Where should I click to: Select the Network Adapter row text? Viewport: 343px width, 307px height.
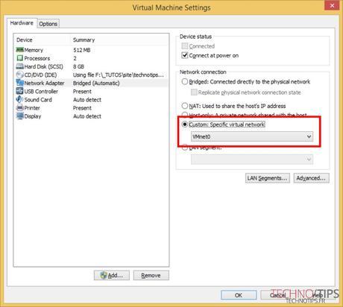pos(44,83)
